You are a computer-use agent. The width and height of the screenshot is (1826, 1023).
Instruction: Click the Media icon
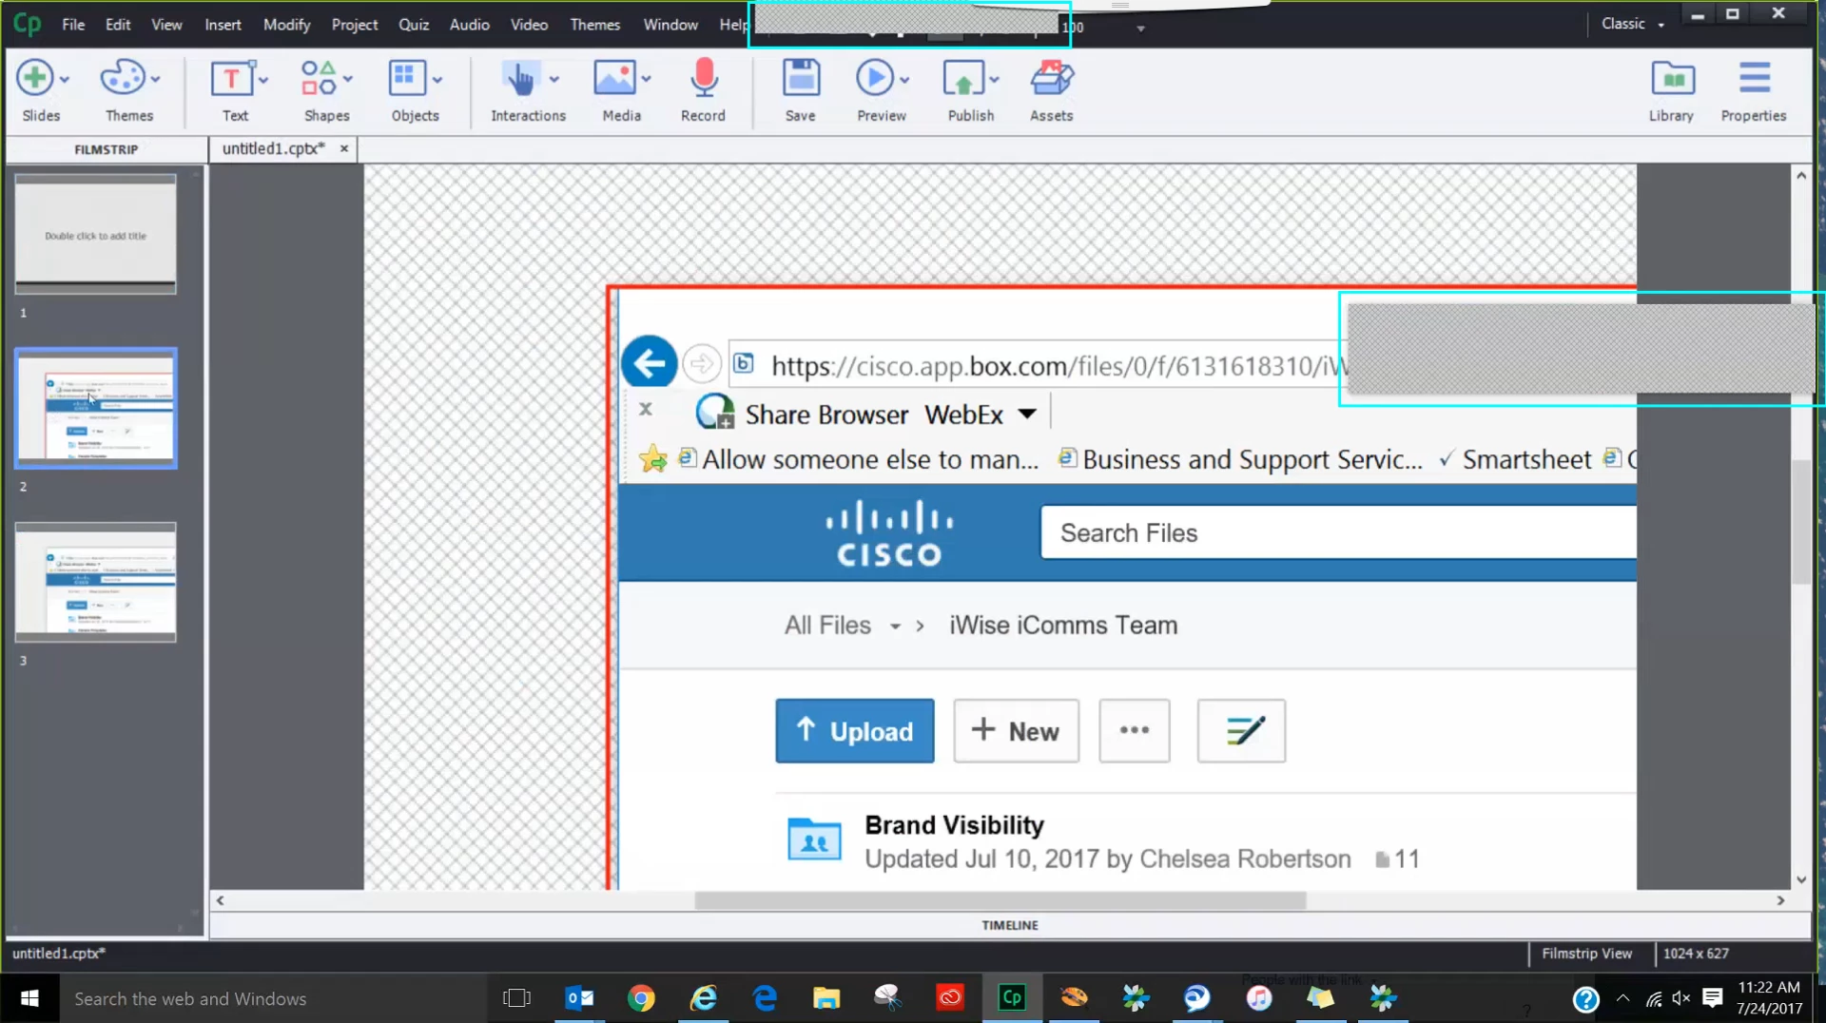pos(614,78)
